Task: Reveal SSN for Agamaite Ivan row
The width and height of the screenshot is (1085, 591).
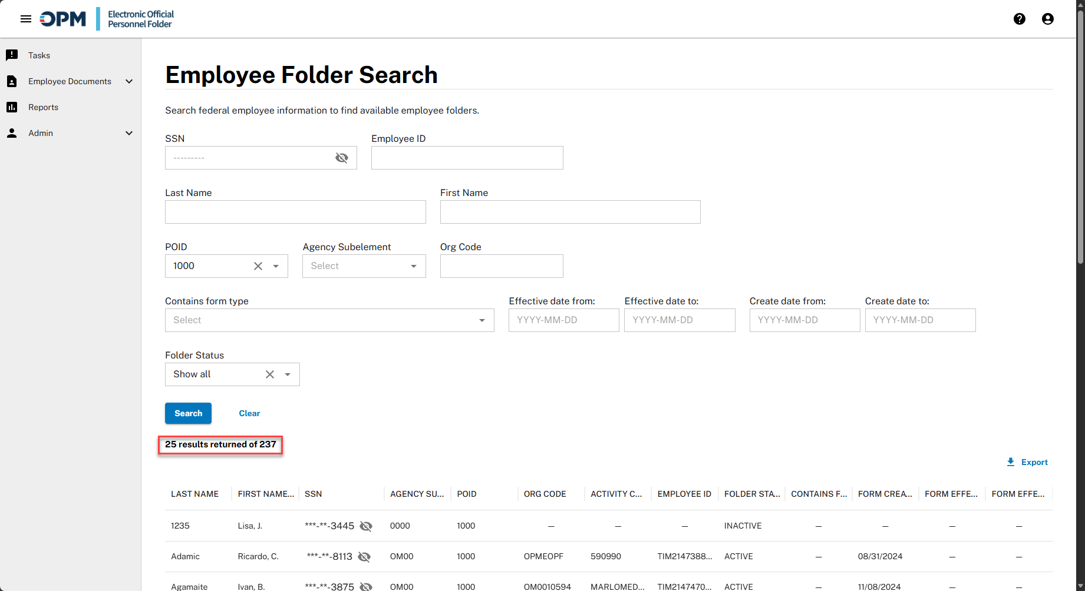Action: pyautogui.click(x=366, y=587)
